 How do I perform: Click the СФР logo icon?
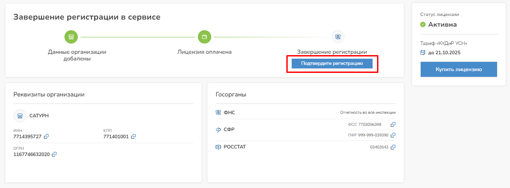coord(218,130)
